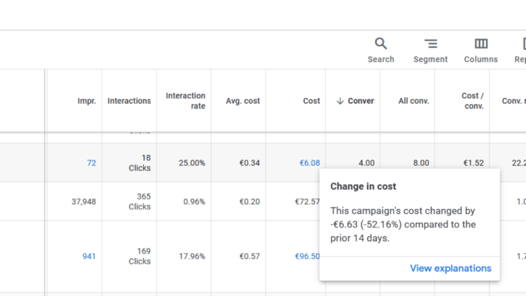Sort by Cost / conv. column header
The width and height of the screenshot is (526, 296).
click(x=473, y=101)
